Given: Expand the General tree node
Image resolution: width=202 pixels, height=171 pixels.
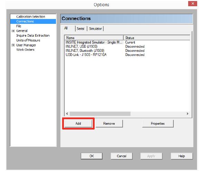Looking at the screenshot, I should pos(13,31).
